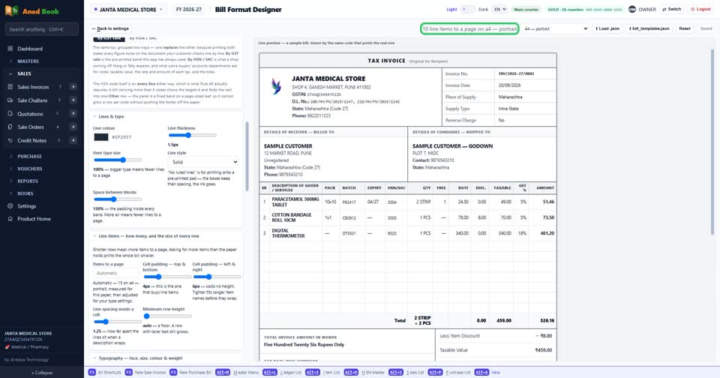
Task: Click the OWNER avatar icon
Action: 632,9
